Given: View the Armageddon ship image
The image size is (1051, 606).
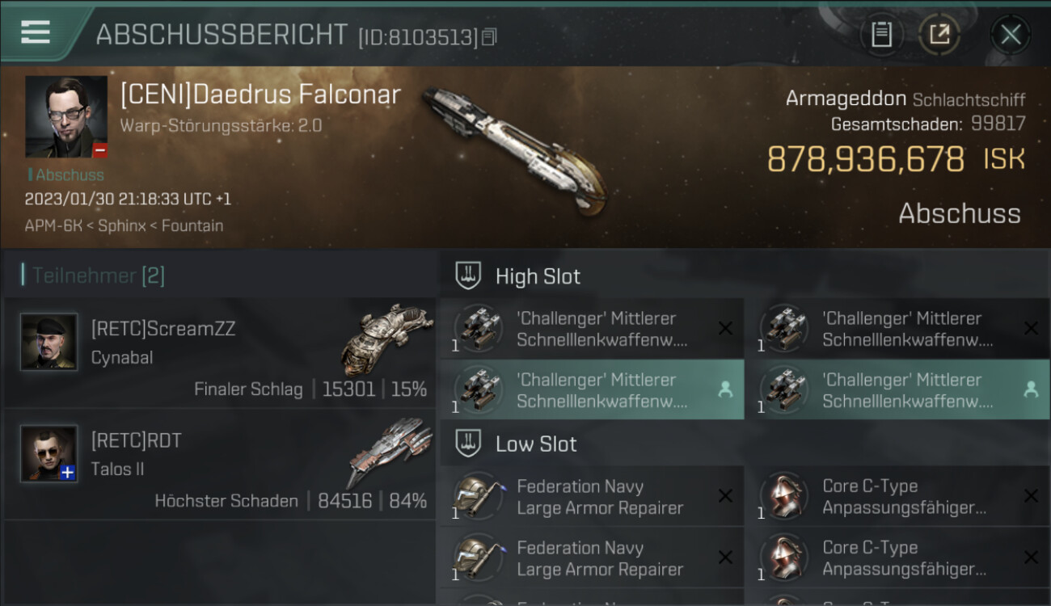Looking at the screenshot, I should (513, 149).
